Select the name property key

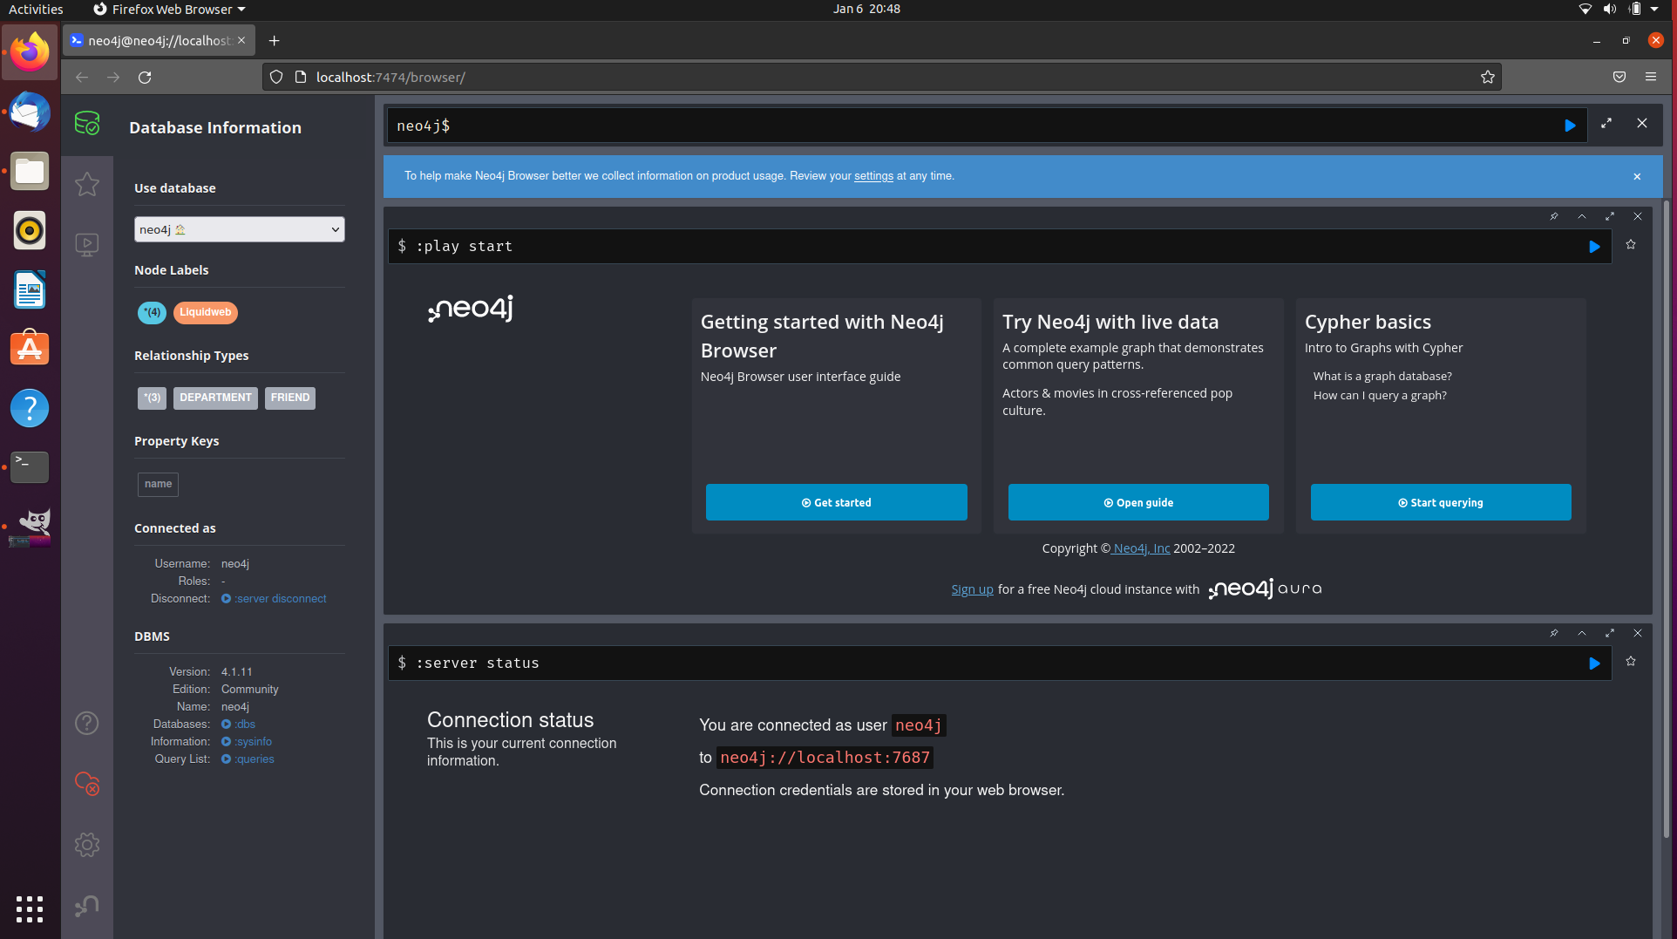(158, 484)
